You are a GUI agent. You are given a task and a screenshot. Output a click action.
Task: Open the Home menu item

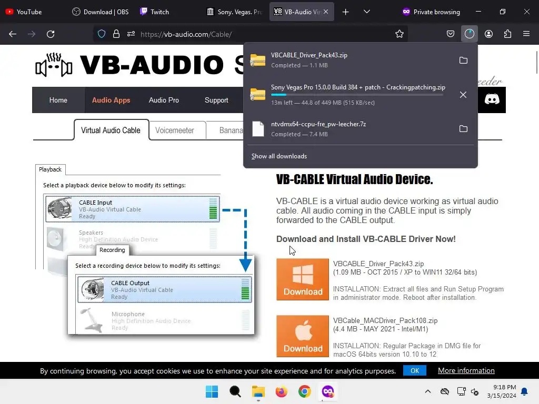58,100
